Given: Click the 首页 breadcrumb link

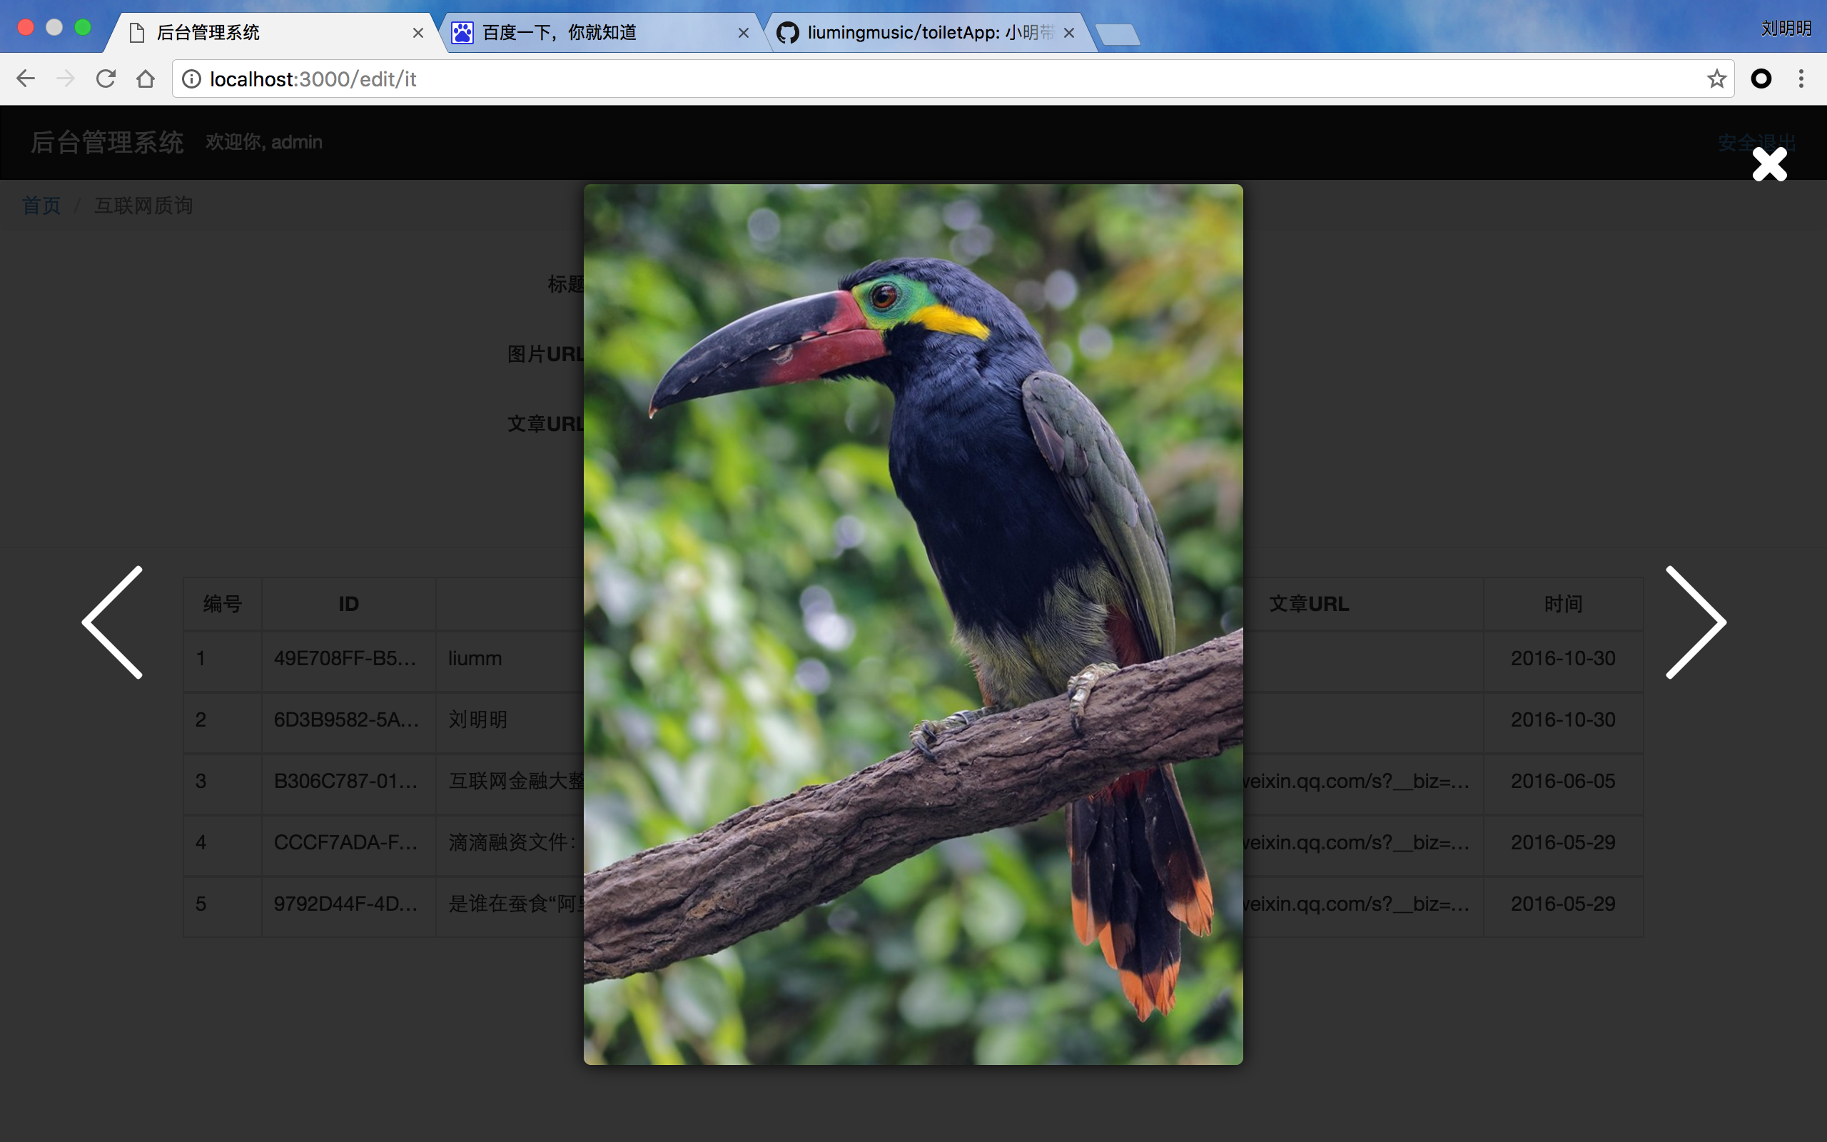Looking at the screenshot, I should [x=41, y=206].
